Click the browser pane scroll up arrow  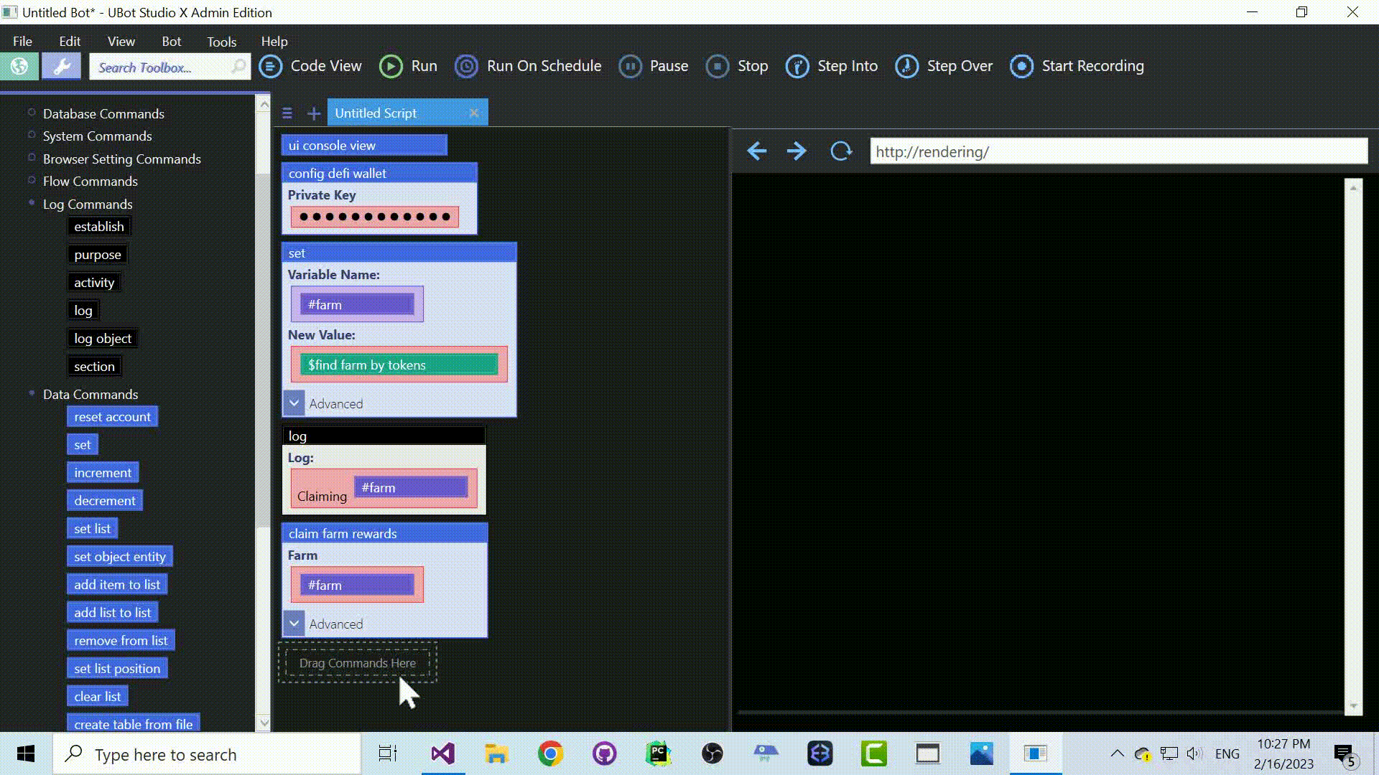(x=1353, y=188)
